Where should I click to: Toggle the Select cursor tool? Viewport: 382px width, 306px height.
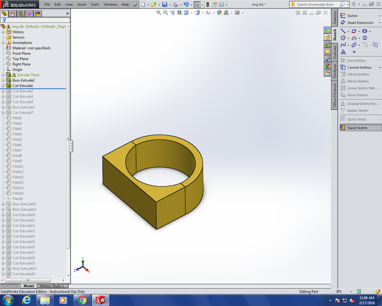pyautogui.click(x=197, y=4)
